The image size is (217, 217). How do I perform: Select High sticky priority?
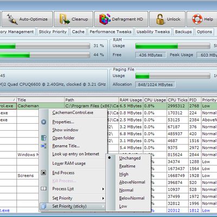coord(128,174)
